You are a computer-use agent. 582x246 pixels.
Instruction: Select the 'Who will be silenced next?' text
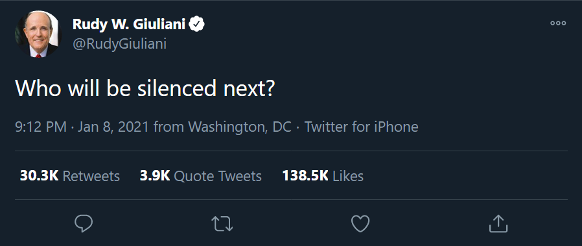(145, 88)
